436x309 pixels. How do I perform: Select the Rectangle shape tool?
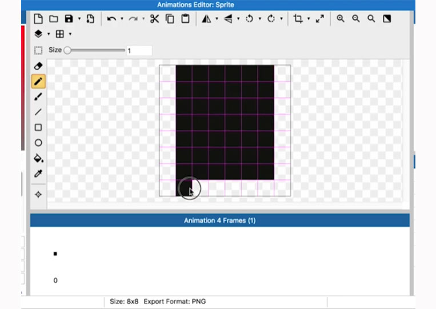(x=38, y=127)
